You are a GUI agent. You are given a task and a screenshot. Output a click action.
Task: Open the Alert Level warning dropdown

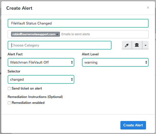pos(115,62)
